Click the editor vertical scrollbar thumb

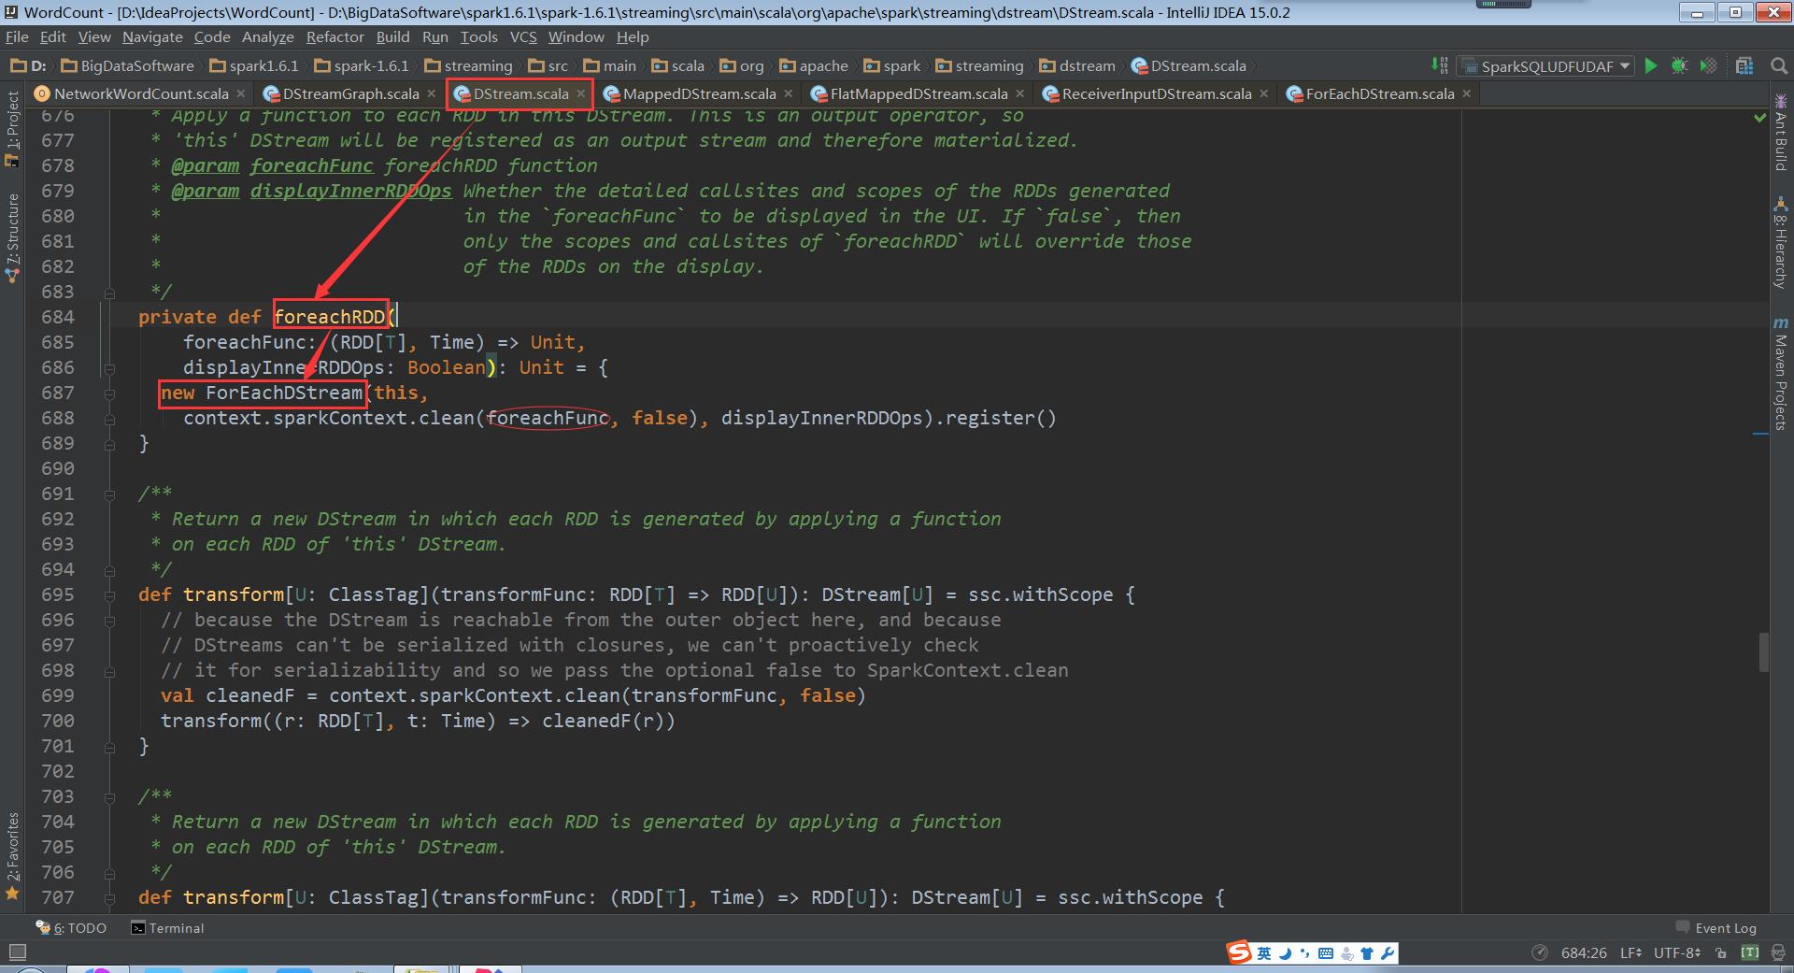click(1764, 652)
